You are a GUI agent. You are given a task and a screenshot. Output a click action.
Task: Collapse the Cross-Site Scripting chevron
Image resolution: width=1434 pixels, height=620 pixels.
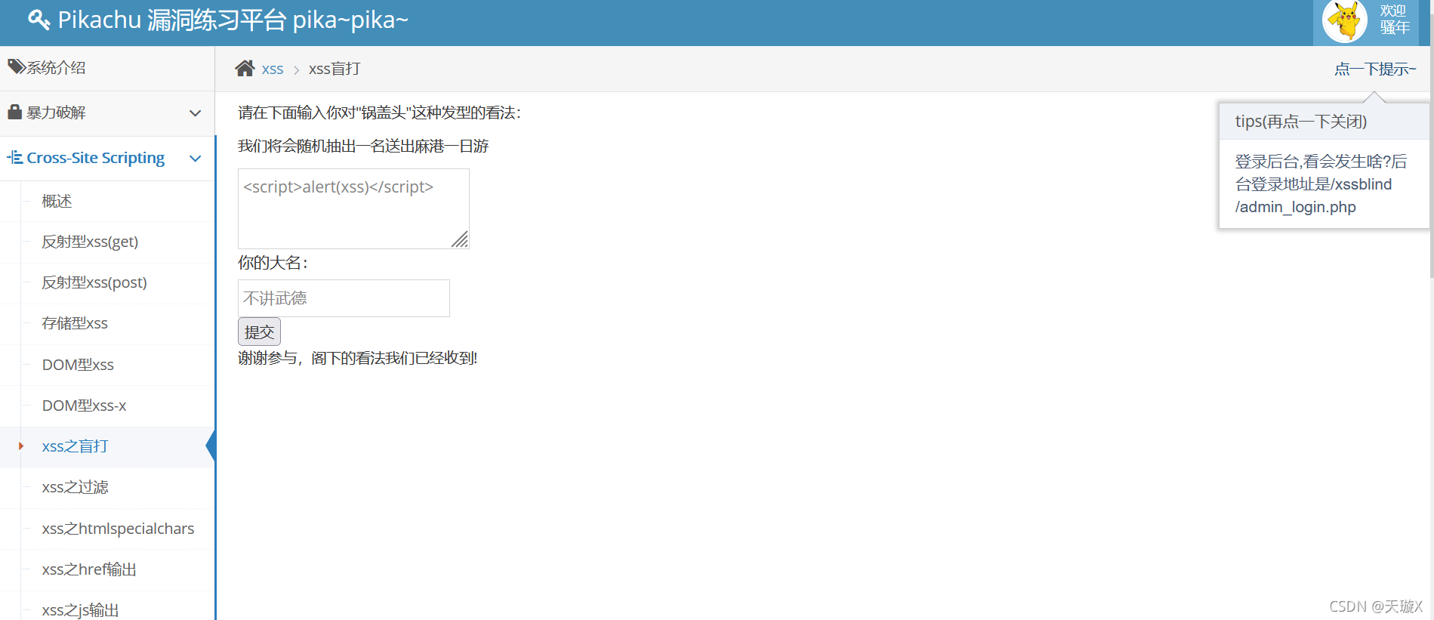[196, 159]
